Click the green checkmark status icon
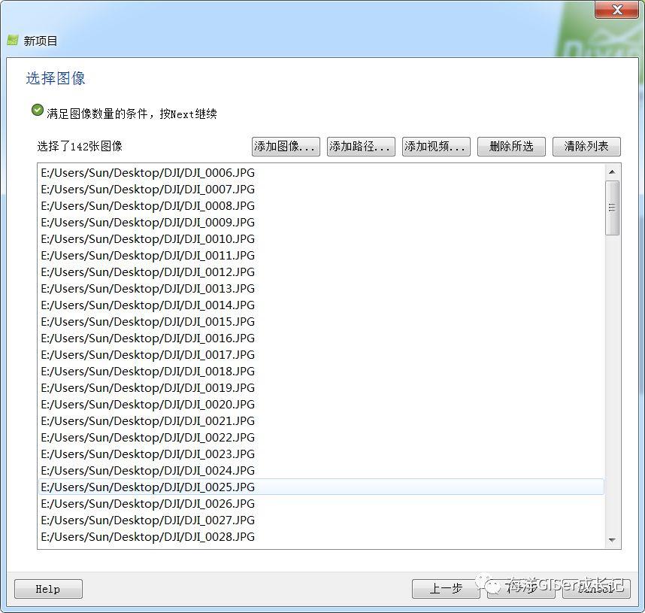Screen dimensions: 645x613 [x=38, y=110]
